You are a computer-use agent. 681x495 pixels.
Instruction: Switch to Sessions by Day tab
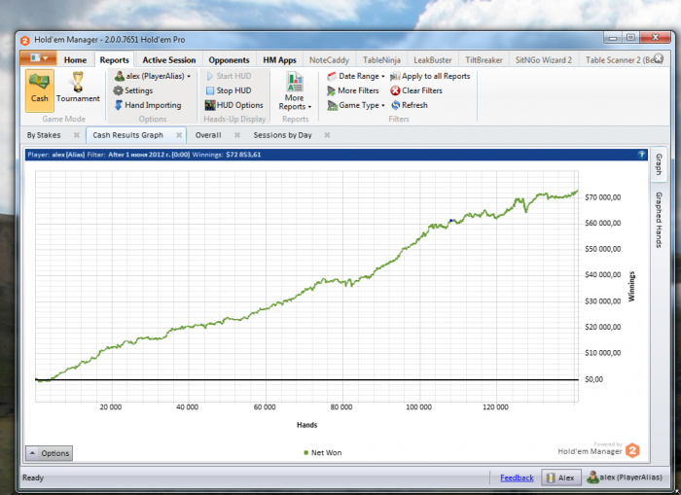pos(283,135)
